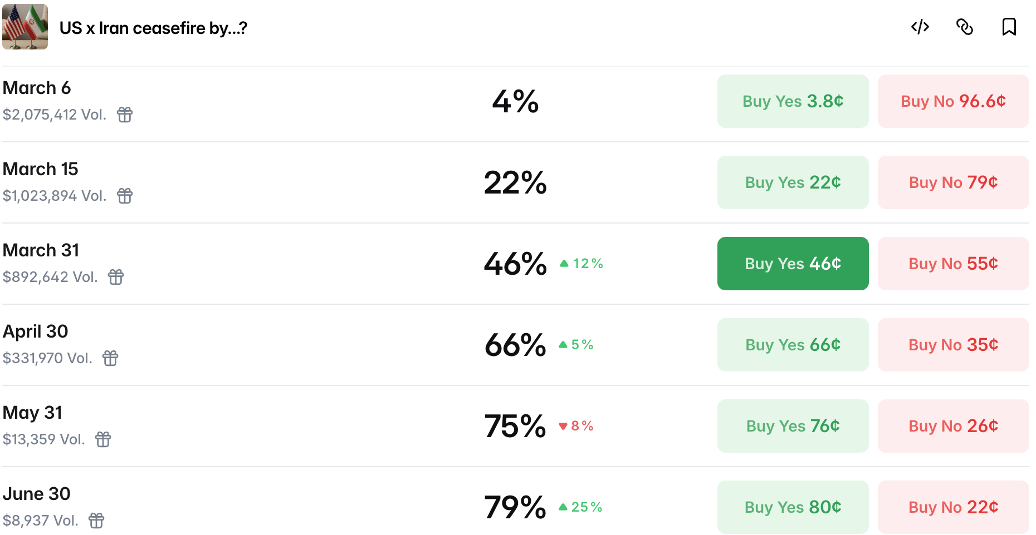Click the embed code icon
The height and width of the screenshot is (535, 1036).
[x=920, y=27]
